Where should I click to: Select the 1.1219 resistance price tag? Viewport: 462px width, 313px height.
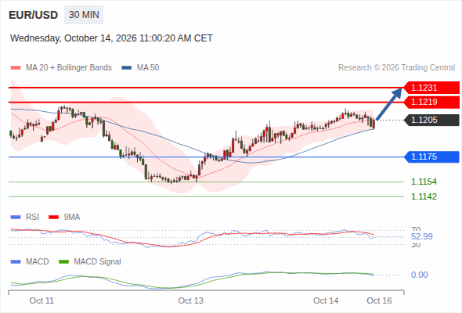click(431, 103)
